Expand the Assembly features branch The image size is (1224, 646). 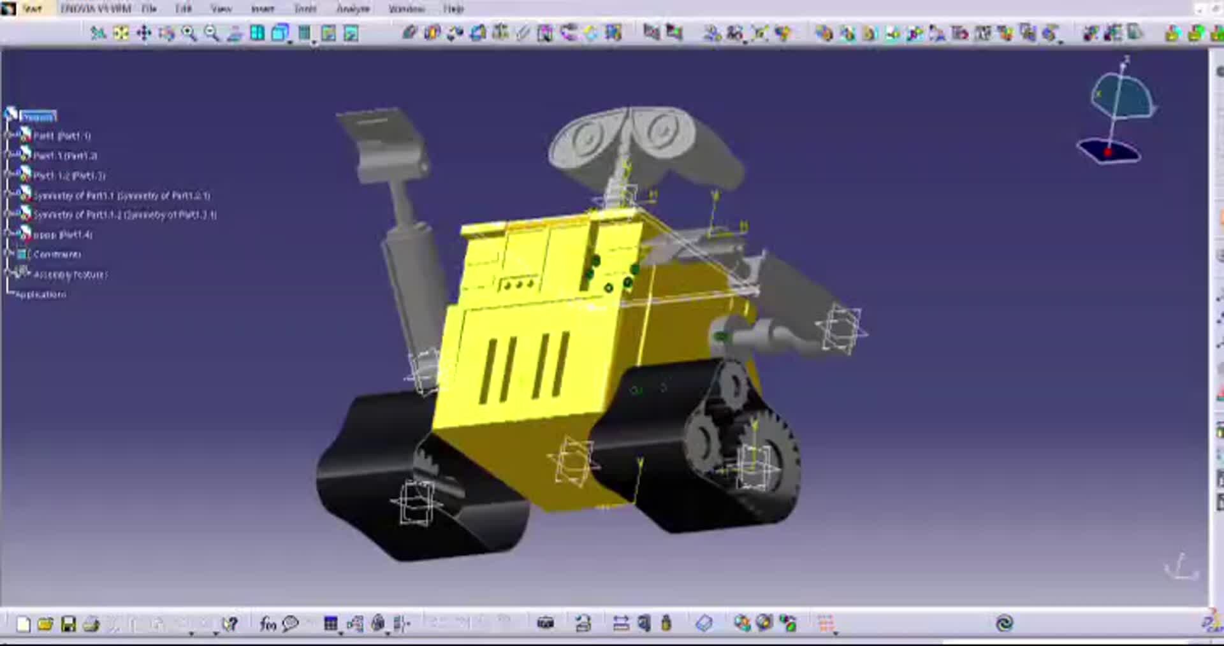(9, 274)
